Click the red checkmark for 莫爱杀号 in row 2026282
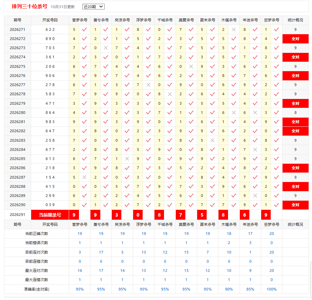This screenshot has height=300, width=312. (191, 131)
